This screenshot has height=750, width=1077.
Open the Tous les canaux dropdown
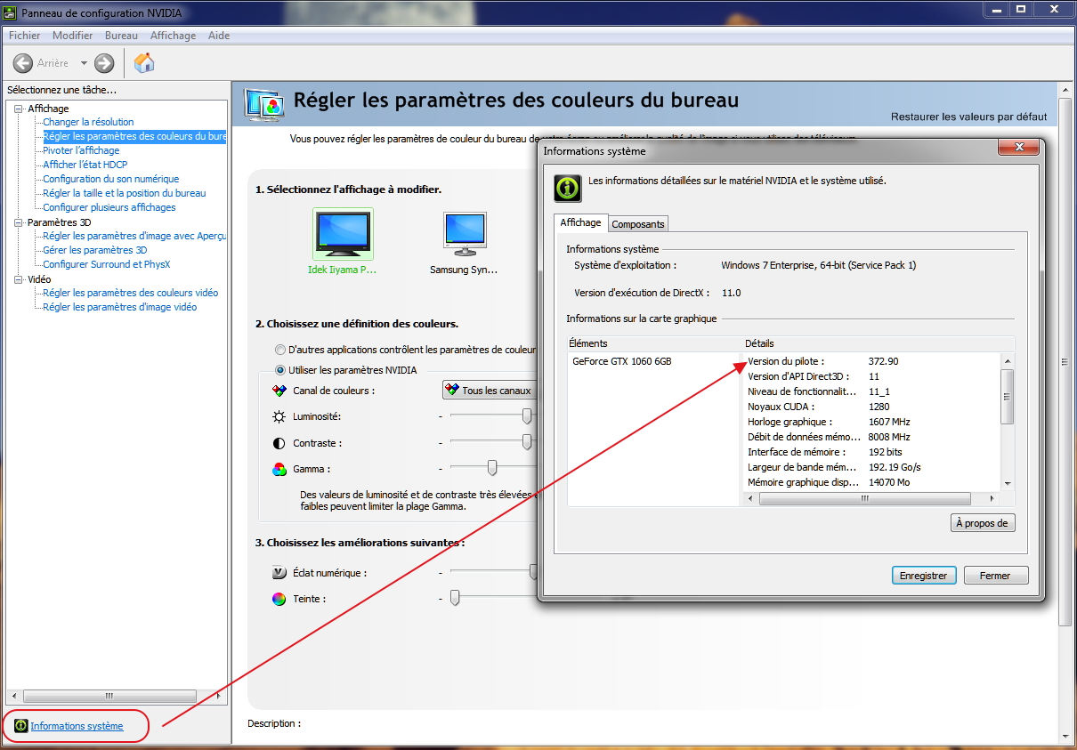(x=490, y=391)
